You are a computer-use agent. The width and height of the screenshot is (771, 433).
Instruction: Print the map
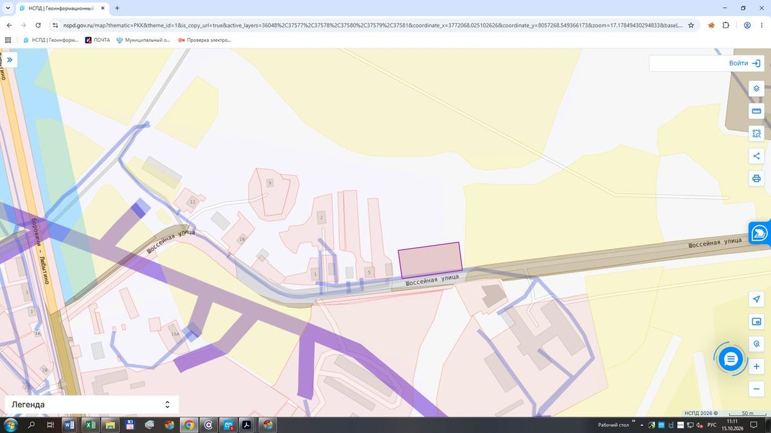[x=756, y=178]
